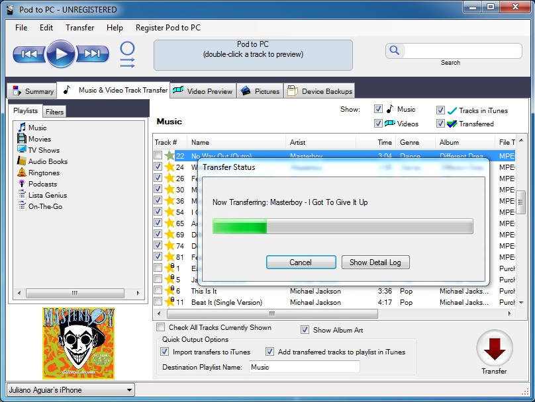535x402 pixels.
Task: Select TV Shows playlist in sidebar
Action: coord(38,150)
